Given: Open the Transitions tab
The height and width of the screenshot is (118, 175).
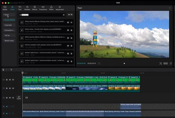Looking at the screenshot, I should (43, 8).
